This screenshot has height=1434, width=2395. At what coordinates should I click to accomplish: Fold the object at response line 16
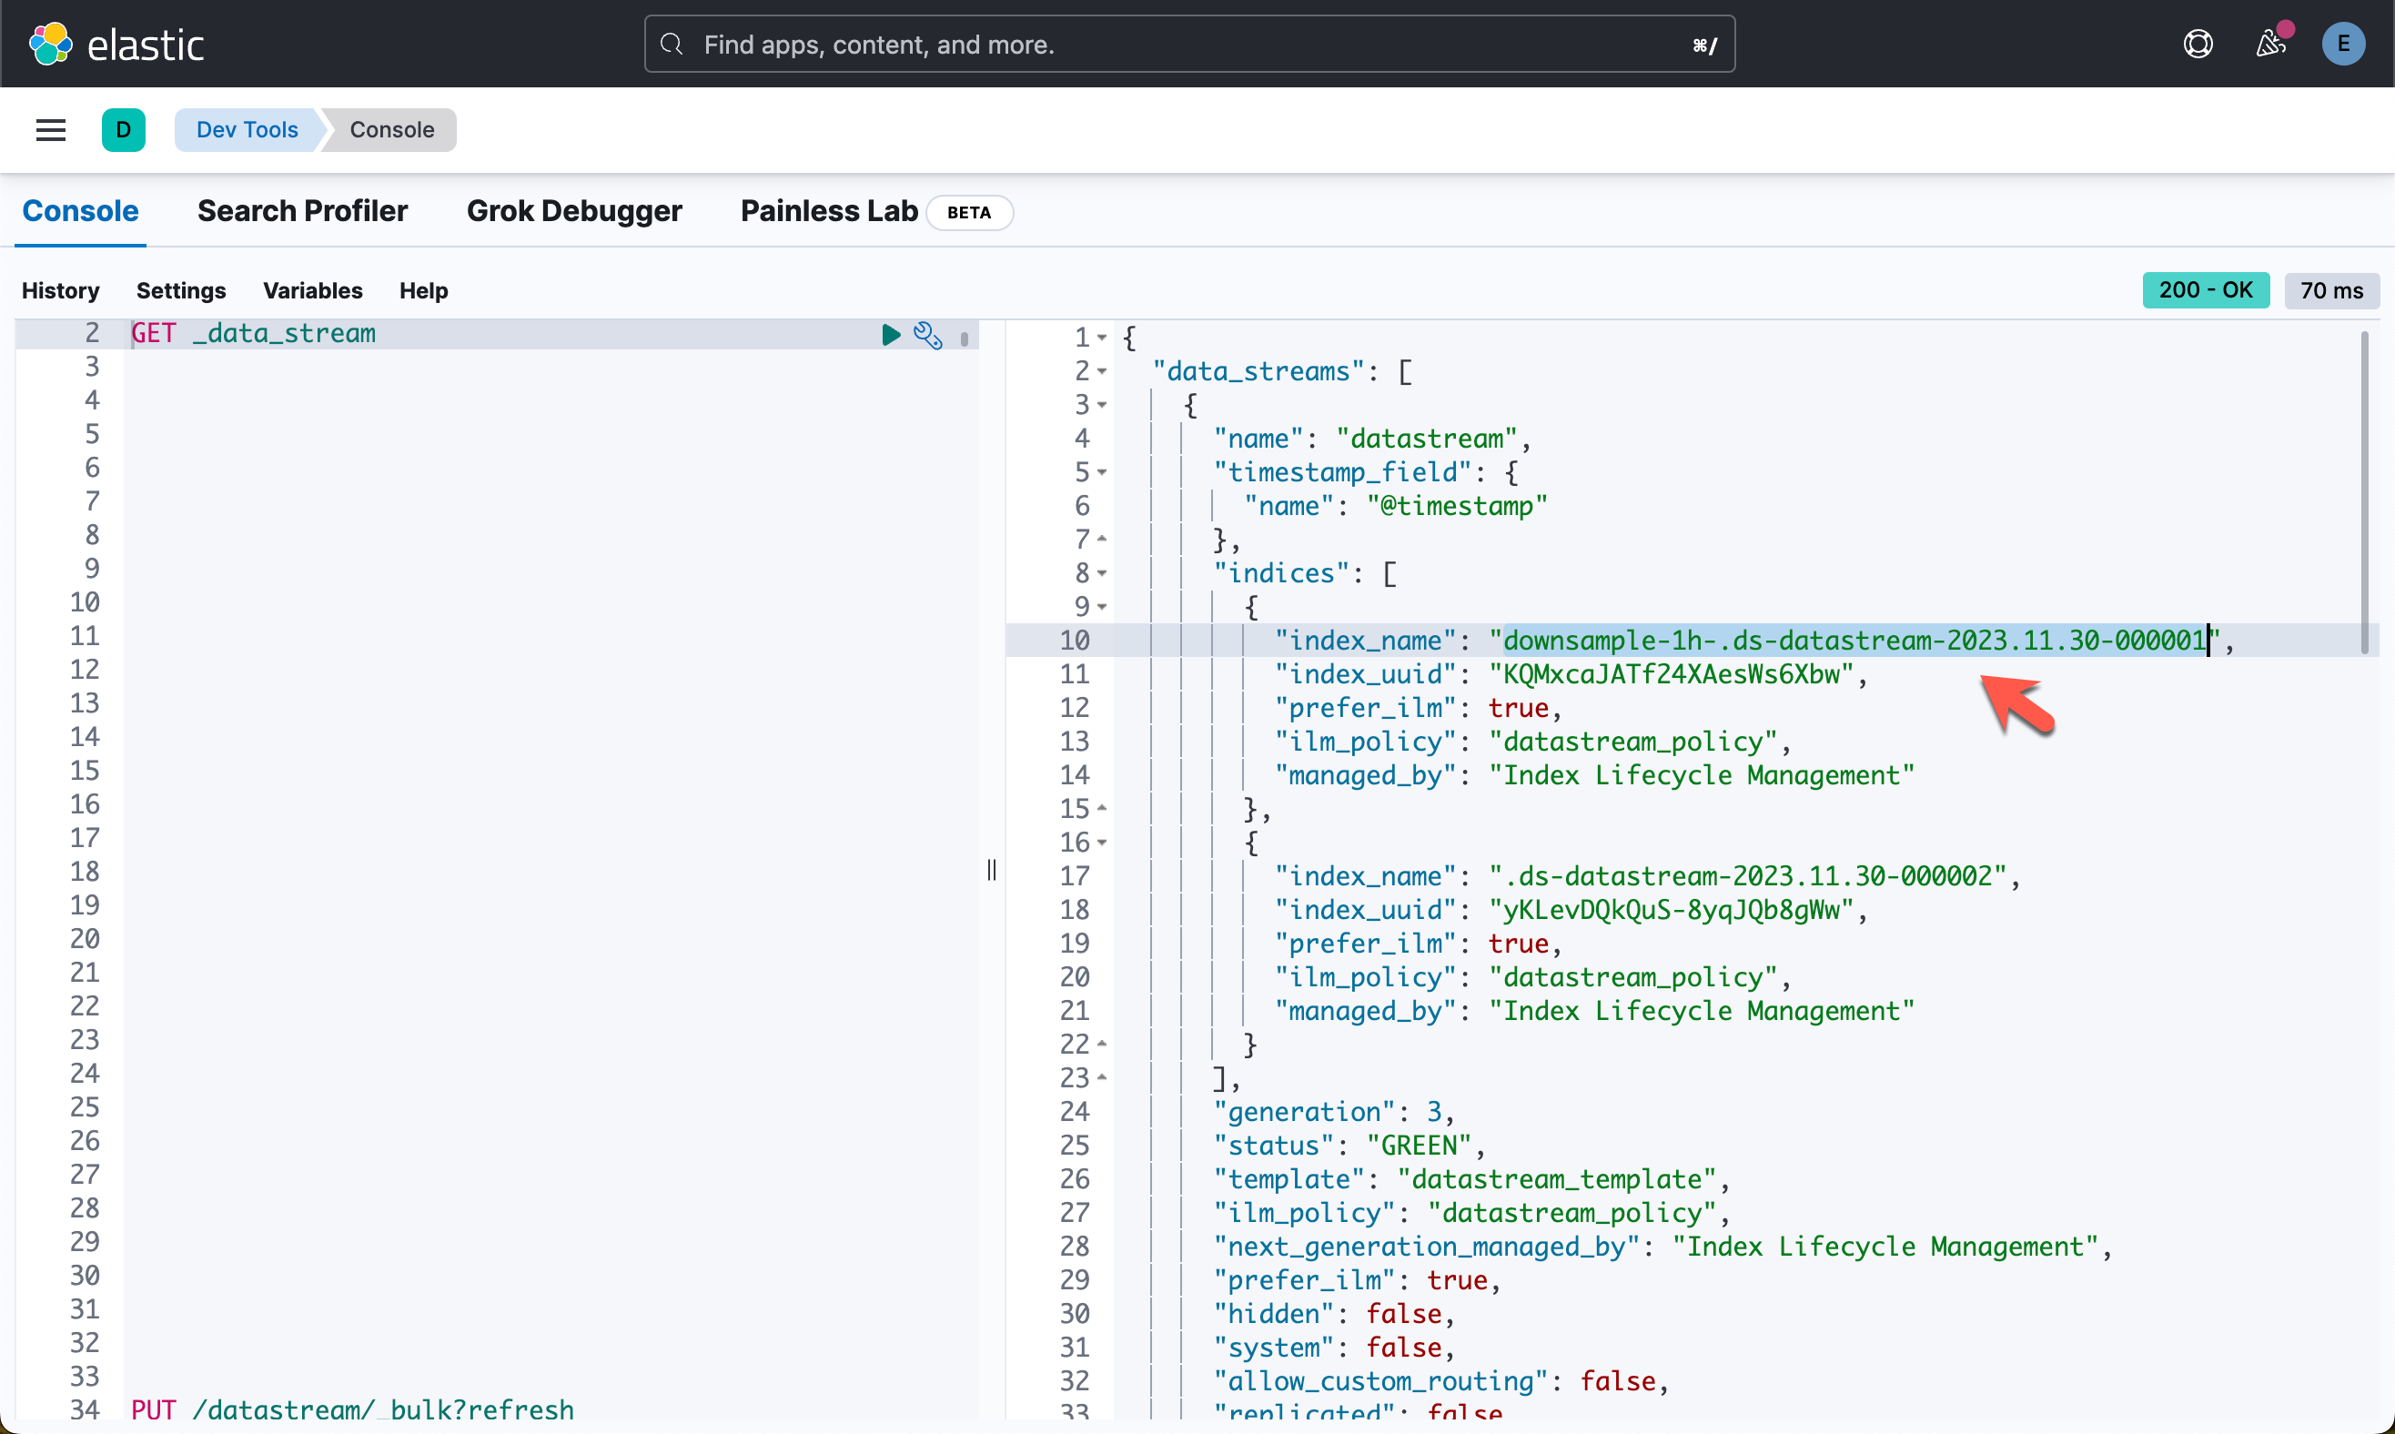tap(1101, 843)
